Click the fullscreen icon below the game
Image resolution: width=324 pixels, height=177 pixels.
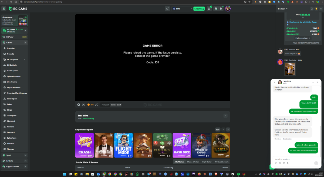[83, 105]
